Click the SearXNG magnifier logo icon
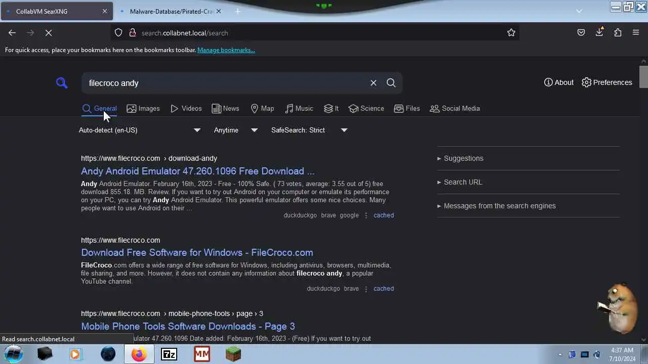 (62, 82)
